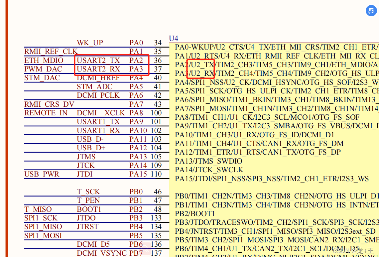Click the DCMI_XCLK net label
Screen dimensions: 379x257
tap(101, 113)
